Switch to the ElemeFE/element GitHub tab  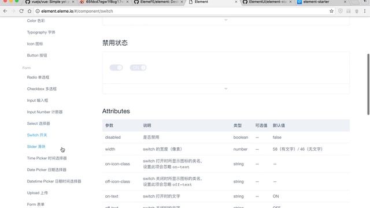point(158,2)
